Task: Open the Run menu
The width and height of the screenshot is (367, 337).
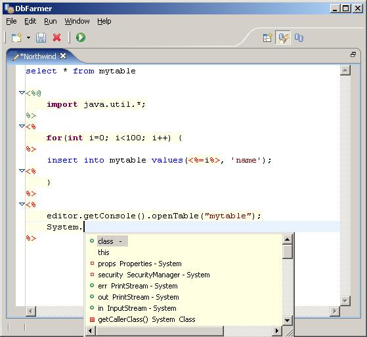Action: (x=51, y=21)
